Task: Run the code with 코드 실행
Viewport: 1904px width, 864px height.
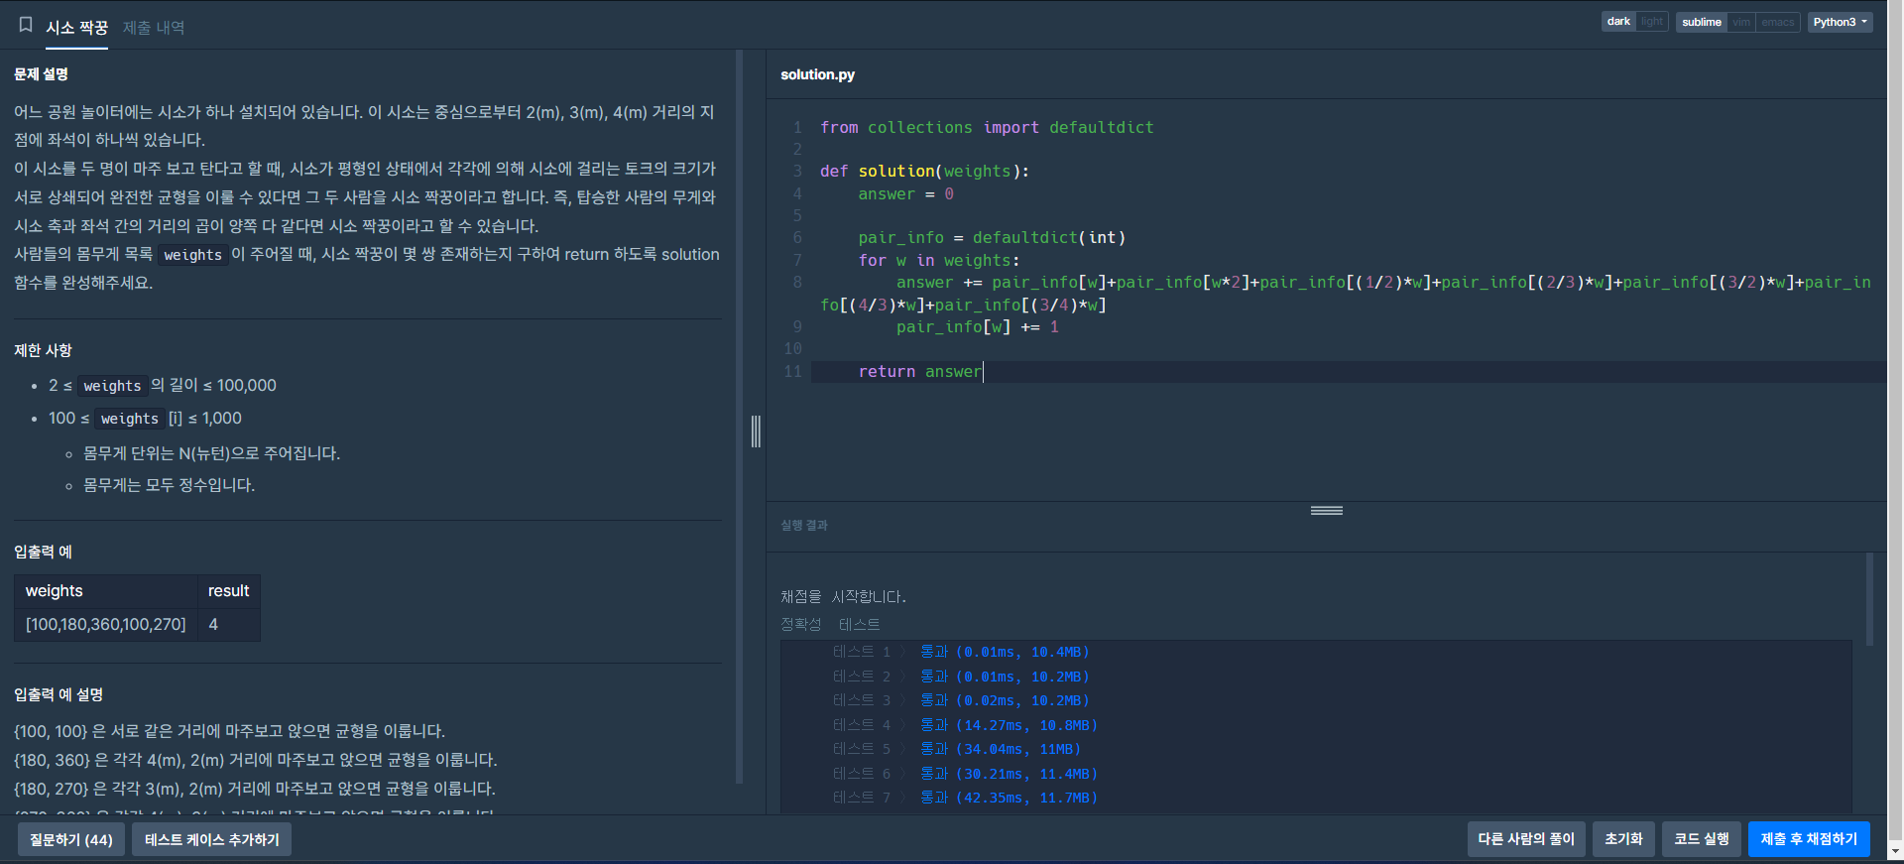Action: click(1702, 839)
